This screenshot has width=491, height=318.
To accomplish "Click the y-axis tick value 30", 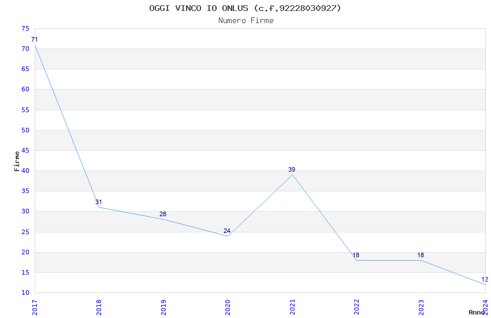I will (x=25, y=212).
